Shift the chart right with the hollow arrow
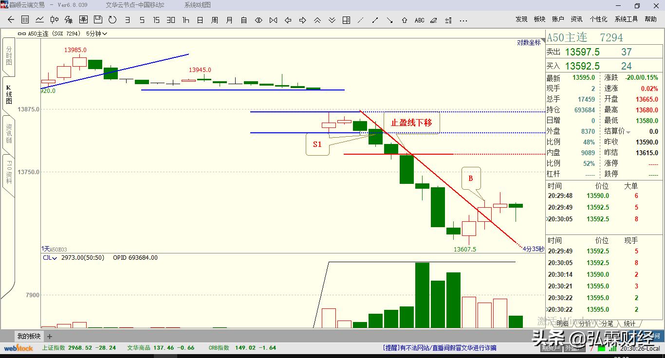 [302, 20]
